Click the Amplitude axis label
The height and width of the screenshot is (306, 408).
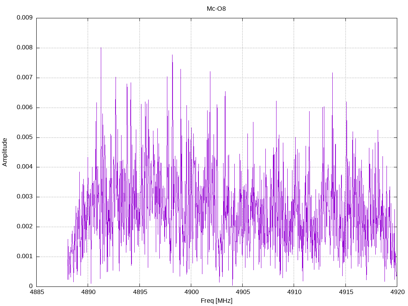coord(5,152)
